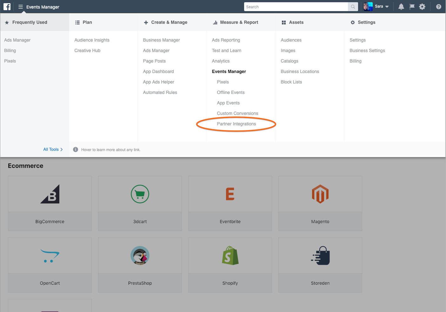Expand the Sara account dropdown arrow
The width and height of the screenshot is (446, 312).
387,7
